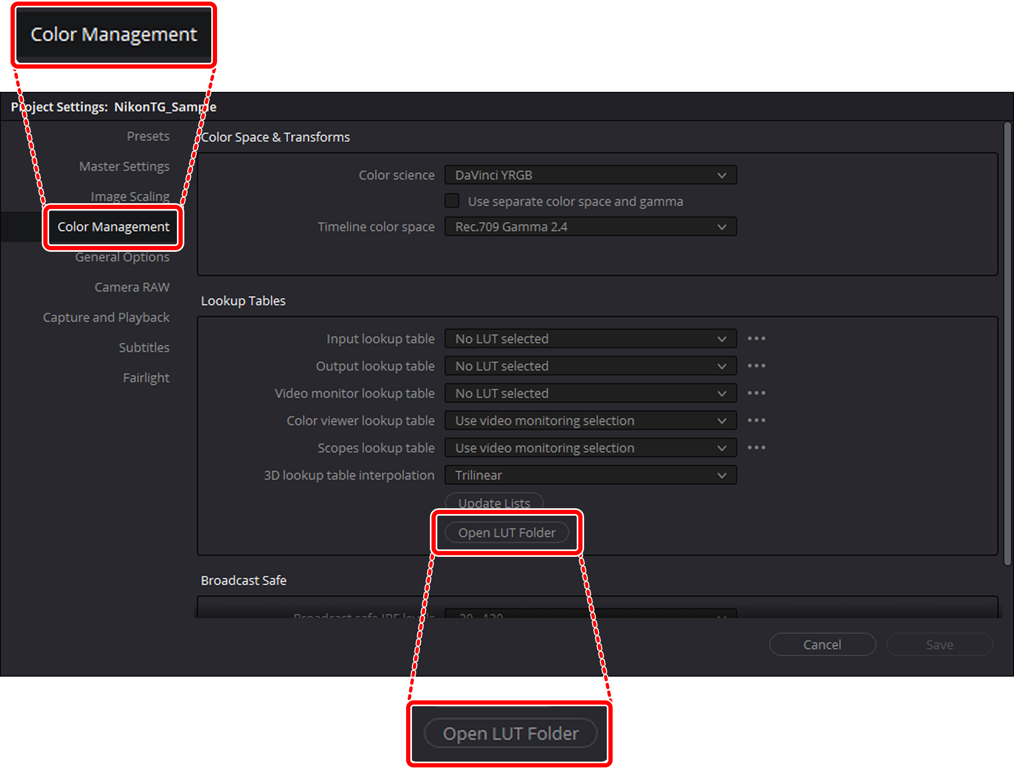The height and width of the screenshot is (769, 1014).
Task: Open Input lookup table options menu
Action: tap(756, 338)
